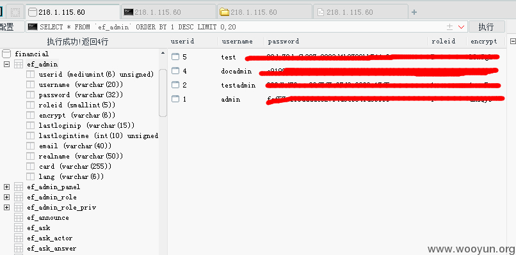Viewport: 516px width, 255px height.
Task: Select the roleid (smallint(5)) column
Action: [77, 105]
